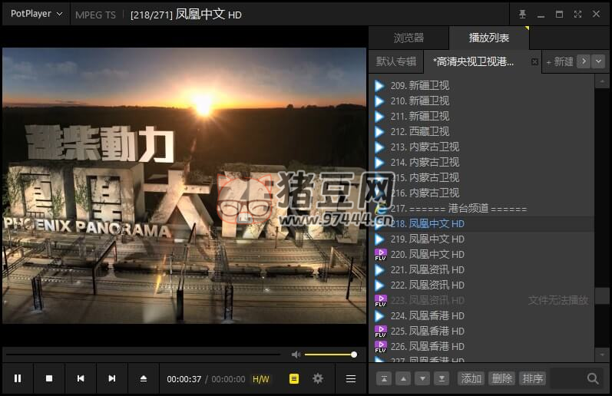Mute audio with speaker icon
The image size is (612, 396).
click(x=296, y=355)
